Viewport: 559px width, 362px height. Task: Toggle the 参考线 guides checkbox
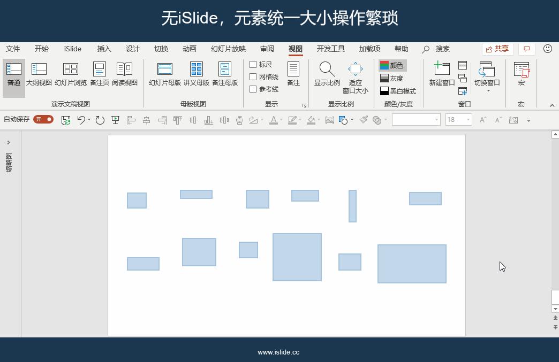(x=253, y=89)
